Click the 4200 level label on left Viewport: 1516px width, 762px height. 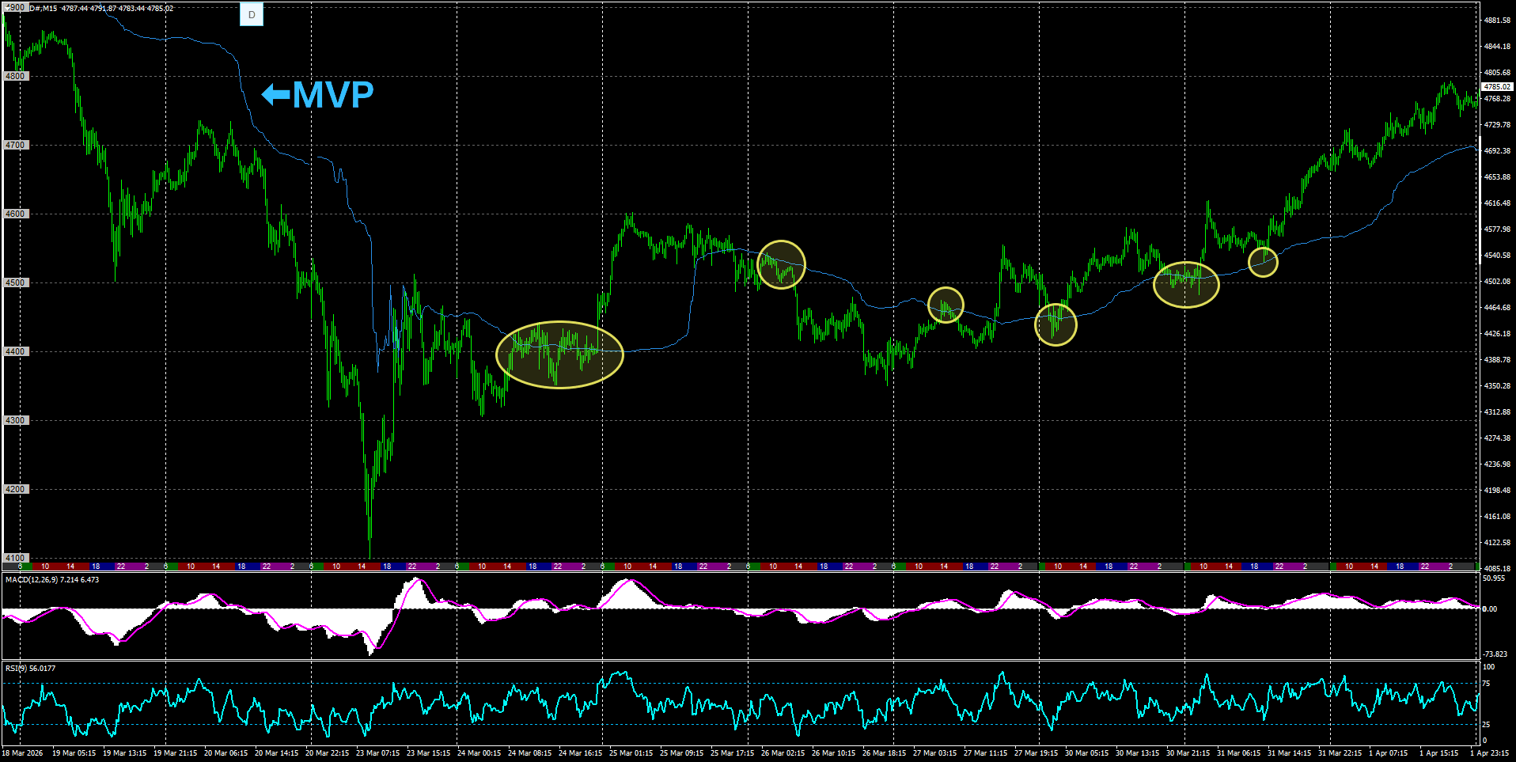pos(15,489)
